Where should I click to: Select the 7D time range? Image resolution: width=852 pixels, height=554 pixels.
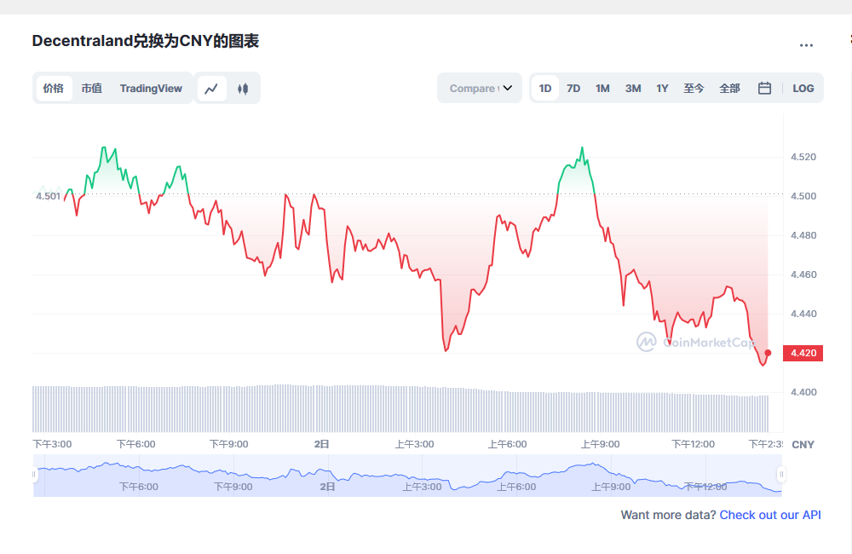573,88
